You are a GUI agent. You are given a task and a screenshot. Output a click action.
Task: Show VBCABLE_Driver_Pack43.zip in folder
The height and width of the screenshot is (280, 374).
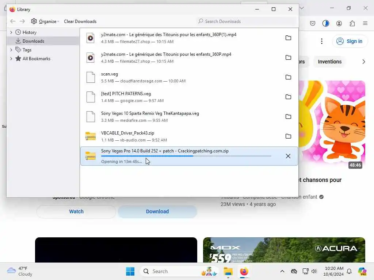[288, 136]
